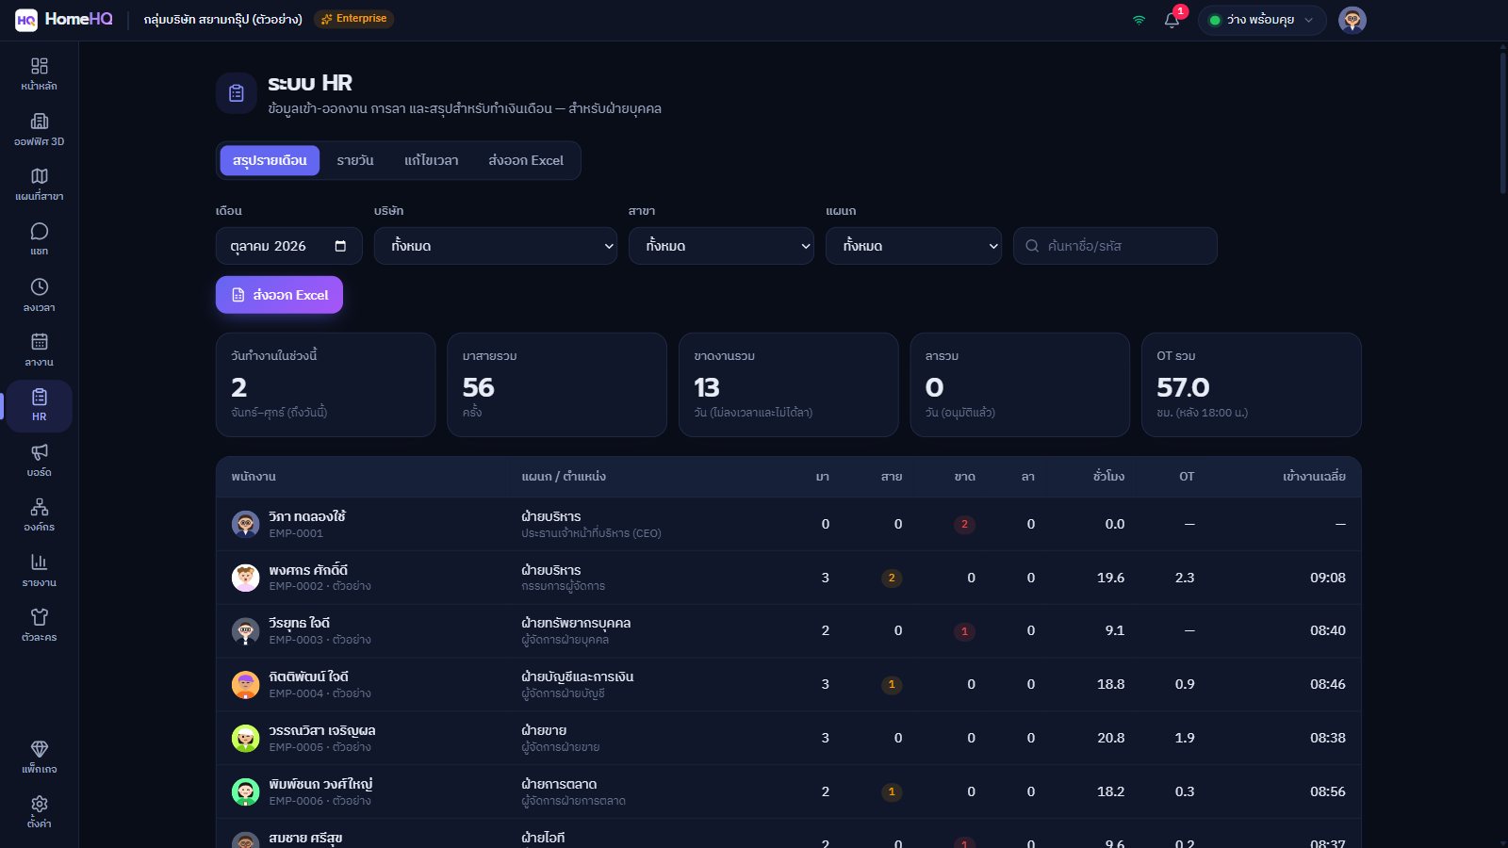
Task: Click the HomeHQ logo
Action: point(64,19)
